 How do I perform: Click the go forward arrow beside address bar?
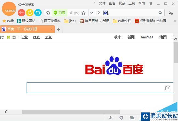click(99, 13)
